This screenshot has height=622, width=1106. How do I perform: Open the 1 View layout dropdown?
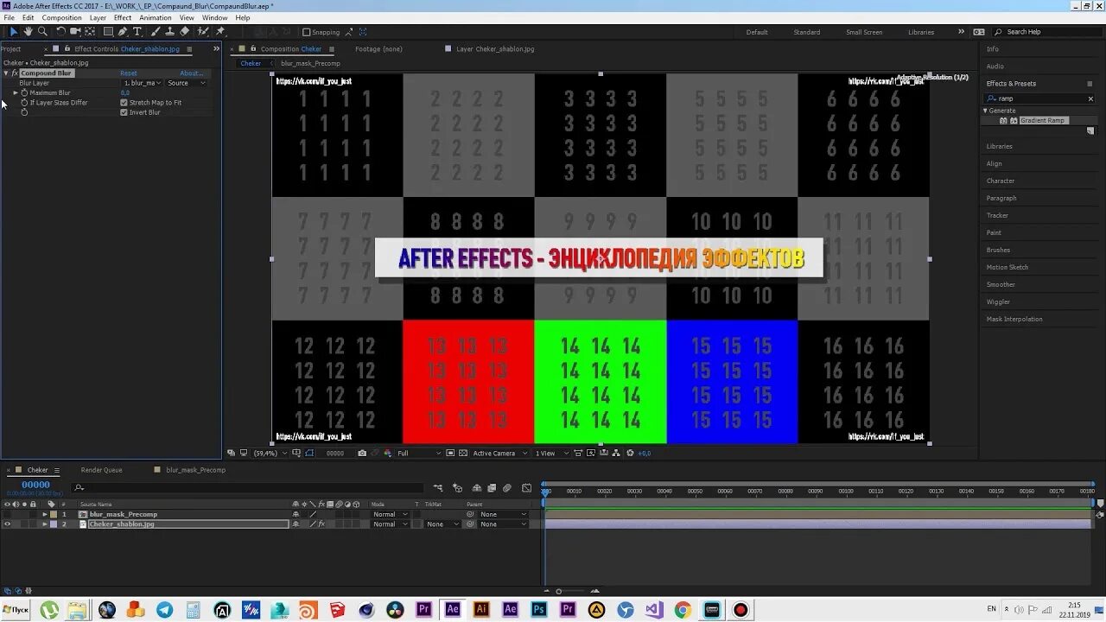[x=550, y=453]
